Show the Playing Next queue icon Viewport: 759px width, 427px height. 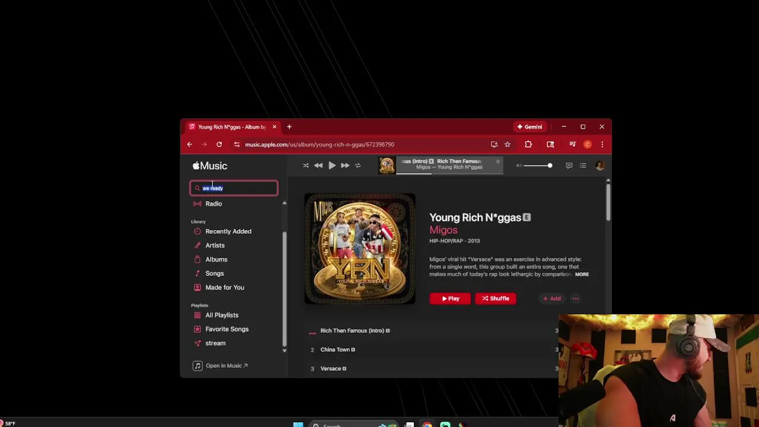[x=583, y=165]
